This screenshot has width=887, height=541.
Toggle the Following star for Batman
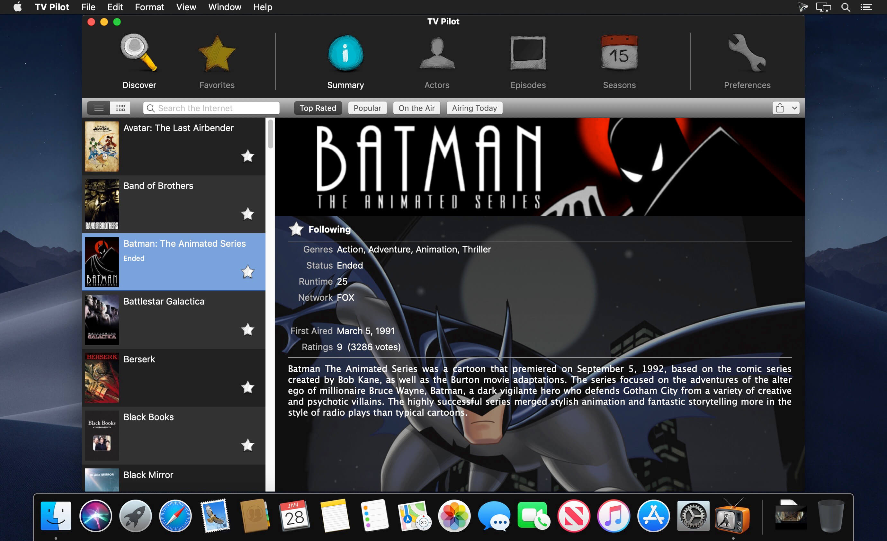296,229
